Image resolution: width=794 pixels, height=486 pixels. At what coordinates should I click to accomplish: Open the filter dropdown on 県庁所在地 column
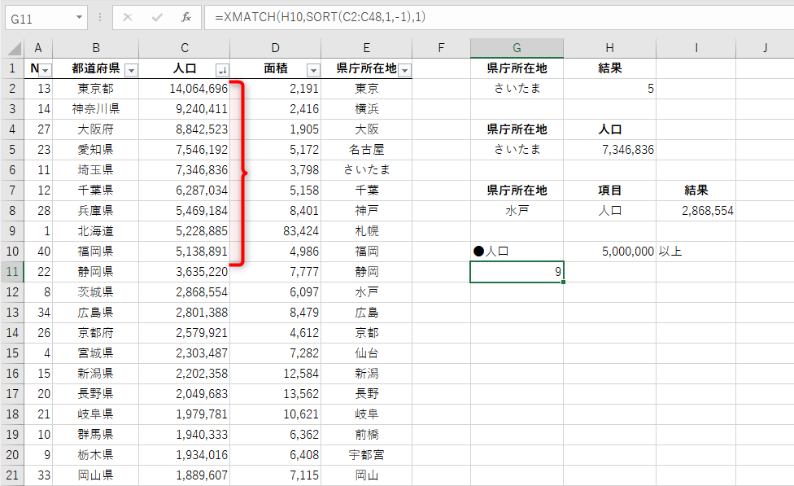click(404, 68)
